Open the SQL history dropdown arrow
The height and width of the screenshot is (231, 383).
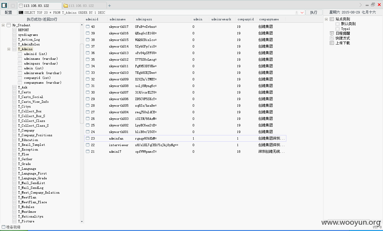click(302, 13)
